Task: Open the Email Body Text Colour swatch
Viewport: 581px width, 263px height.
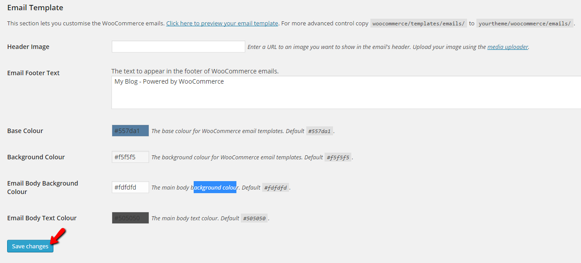Action: coord(130,218)
